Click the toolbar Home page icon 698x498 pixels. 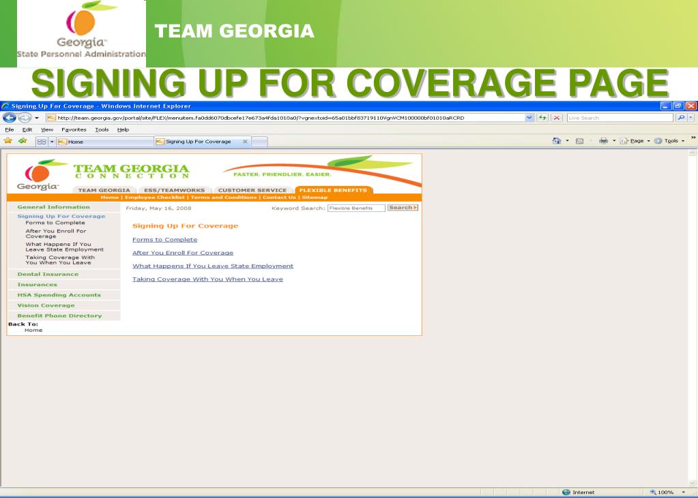[x=557, y=141]
